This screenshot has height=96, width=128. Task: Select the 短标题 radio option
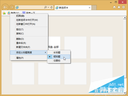pyautogui.click(x=59, y=57)
